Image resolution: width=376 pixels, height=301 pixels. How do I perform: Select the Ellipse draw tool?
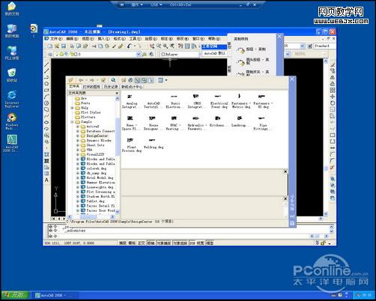click(46, 122)
